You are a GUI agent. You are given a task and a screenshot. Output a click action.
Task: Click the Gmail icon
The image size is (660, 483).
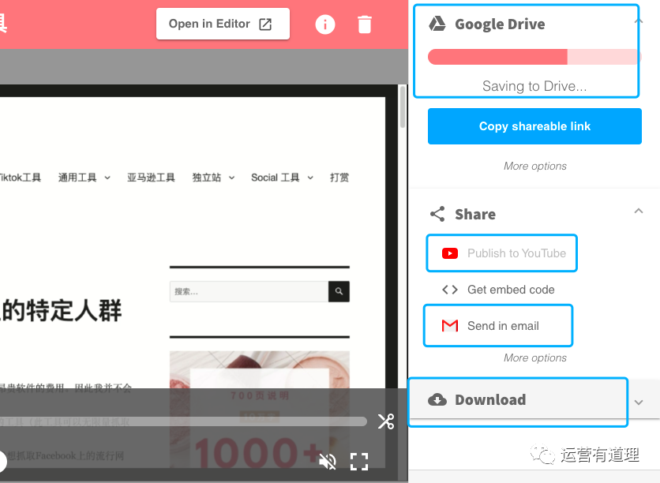(449, 326)
